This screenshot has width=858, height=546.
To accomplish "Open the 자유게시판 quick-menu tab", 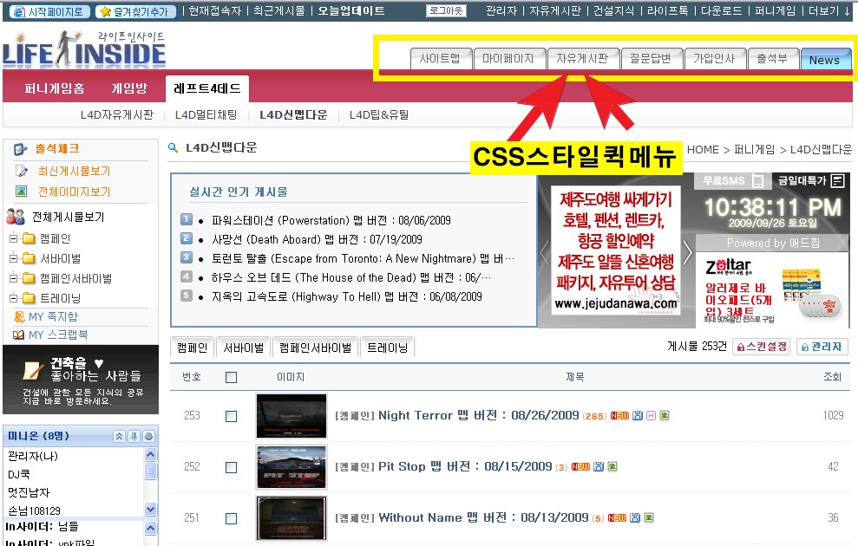I will point(583,58).
